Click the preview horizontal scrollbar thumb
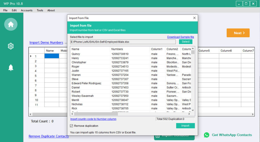260x142 pixels. point(96,114)
